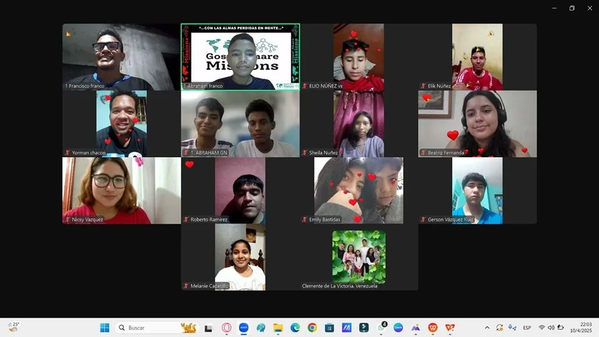Viewport: 599px width, 337px height.
Task: Launch Microsoft Edge from the taskbar
Action: point(295,328)
